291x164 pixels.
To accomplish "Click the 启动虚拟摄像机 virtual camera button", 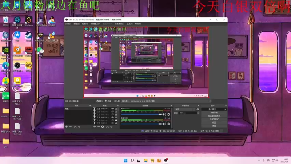I will 214,116.
